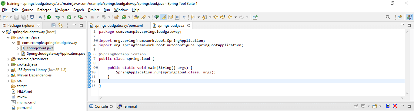Close the Package Explorer view
Screen dimensions: 414x111
(38, 26)
